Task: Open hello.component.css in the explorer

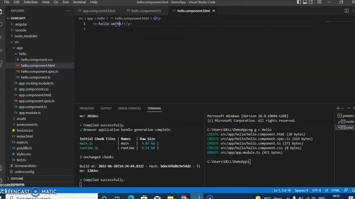Action: click(x=37, y=60)
